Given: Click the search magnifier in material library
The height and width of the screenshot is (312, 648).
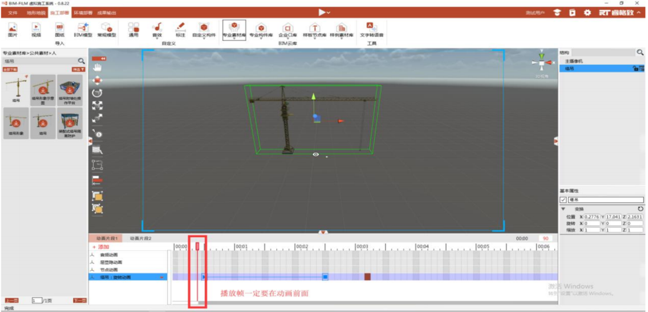Looking at the screenshot, I should pos(81,61).
